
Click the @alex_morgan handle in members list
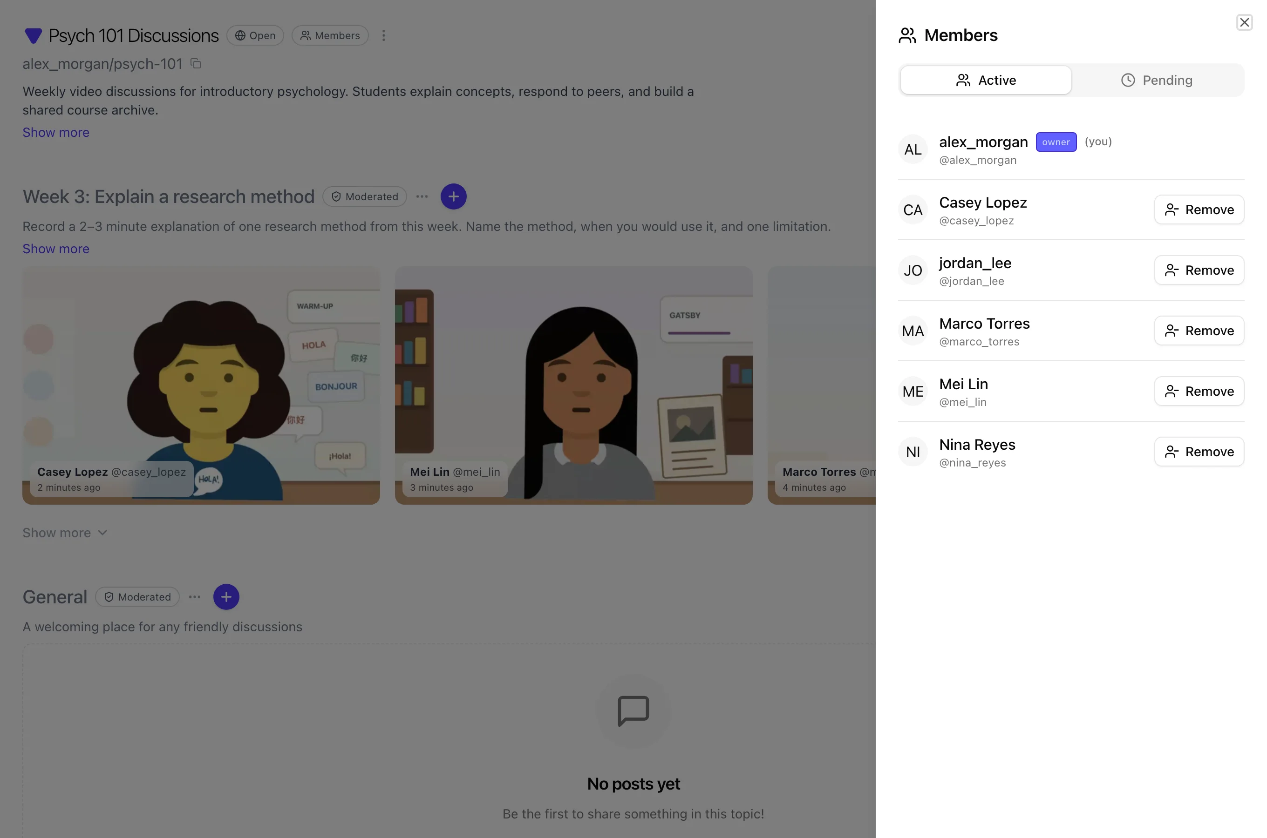tap(978, 160)
